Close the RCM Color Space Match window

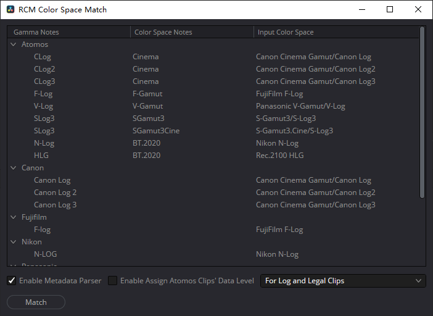418,9
